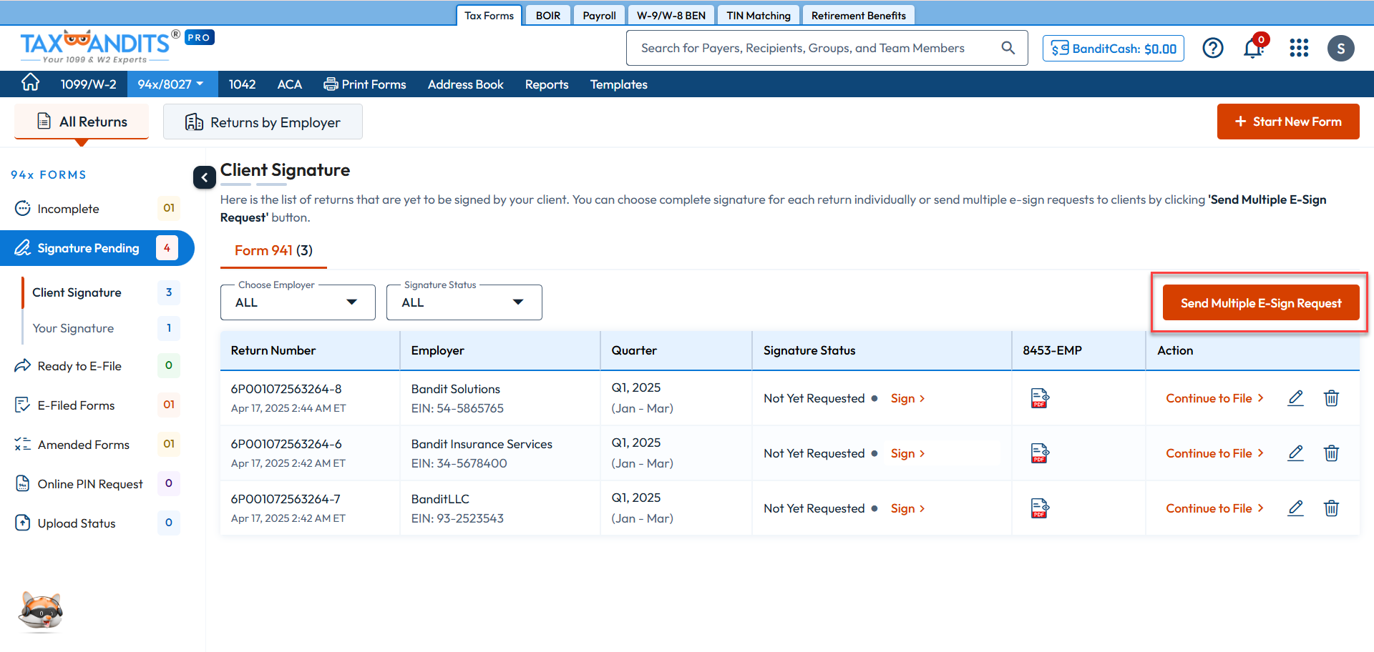
Task: Open Reports menu
Action: (547, 84)
